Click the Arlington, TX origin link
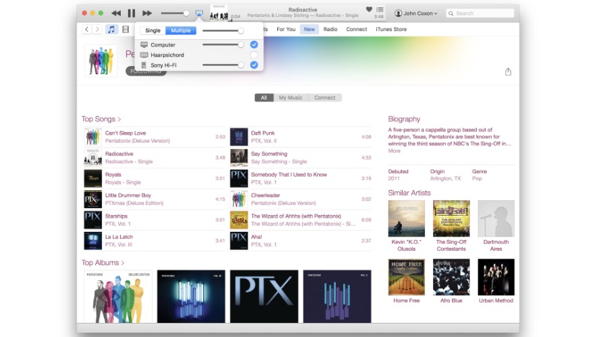Screen dimensions: 607x337 445,179
